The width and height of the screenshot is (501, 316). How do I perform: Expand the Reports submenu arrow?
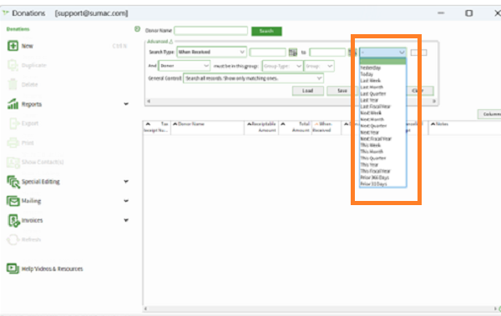tap(126, 104)
